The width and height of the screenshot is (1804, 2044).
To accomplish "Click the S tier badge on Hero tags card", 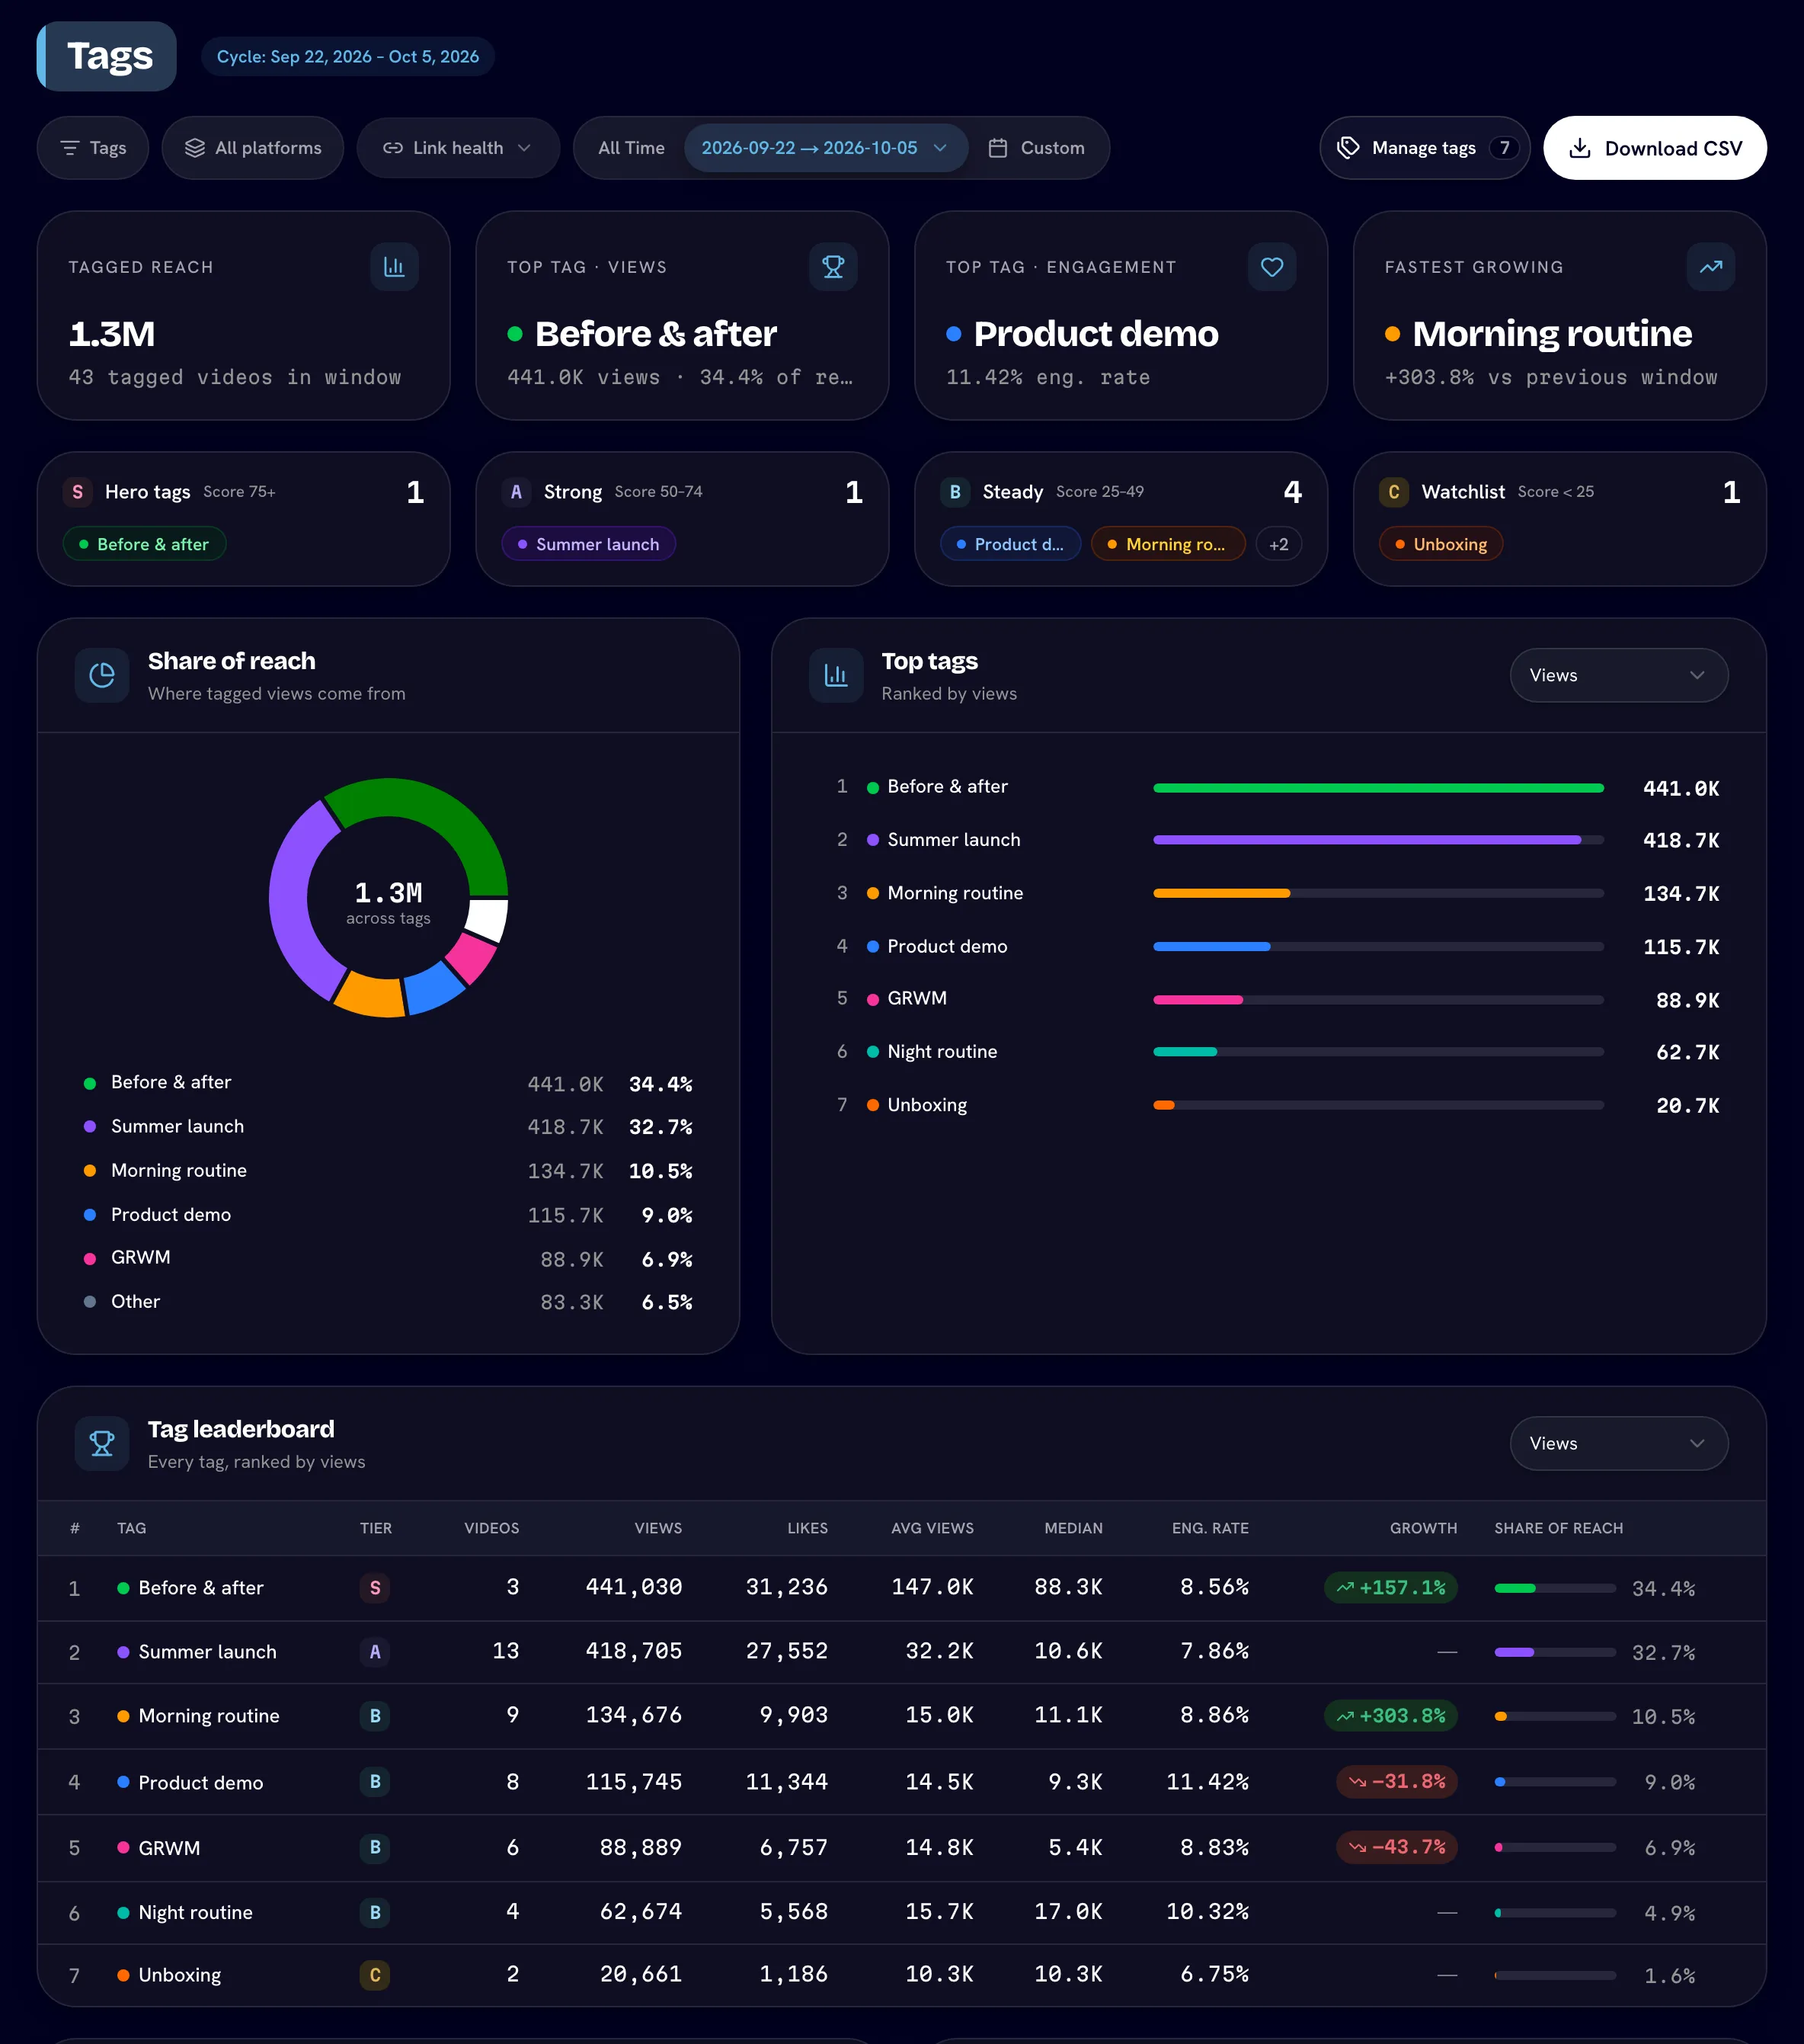I will 78,492.
